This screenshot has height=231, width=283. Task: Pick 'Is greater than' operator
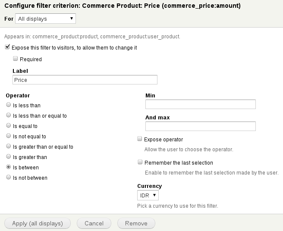tap(9, 157)
